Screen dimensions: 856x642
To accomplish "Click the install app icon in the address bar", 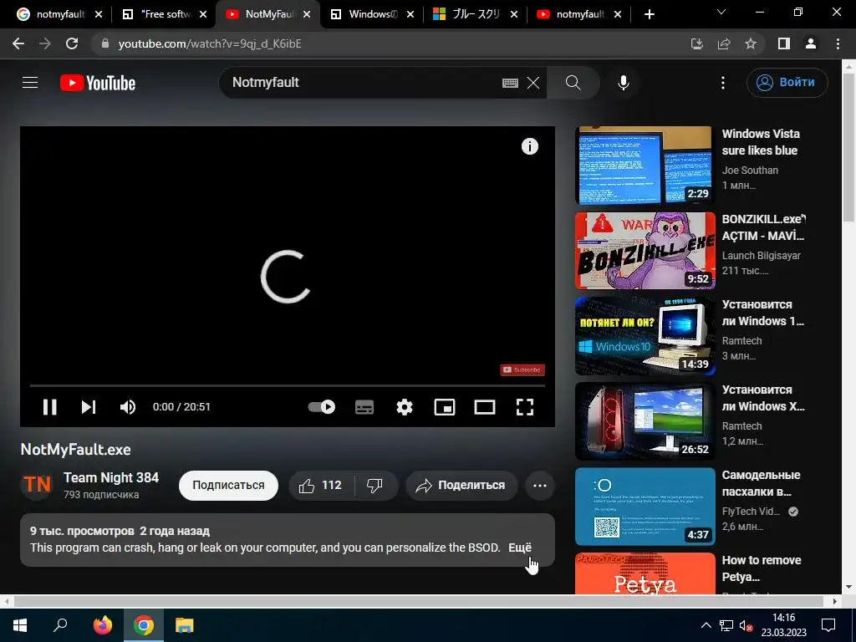I will [697, 43].
